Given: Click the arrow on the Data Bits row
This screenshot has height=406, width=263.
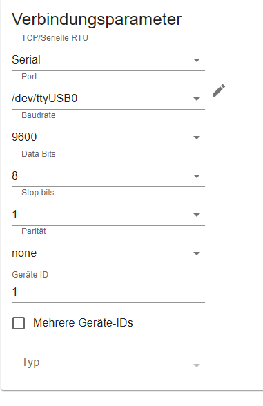Looking at the screenshot, I should point(197,176).
